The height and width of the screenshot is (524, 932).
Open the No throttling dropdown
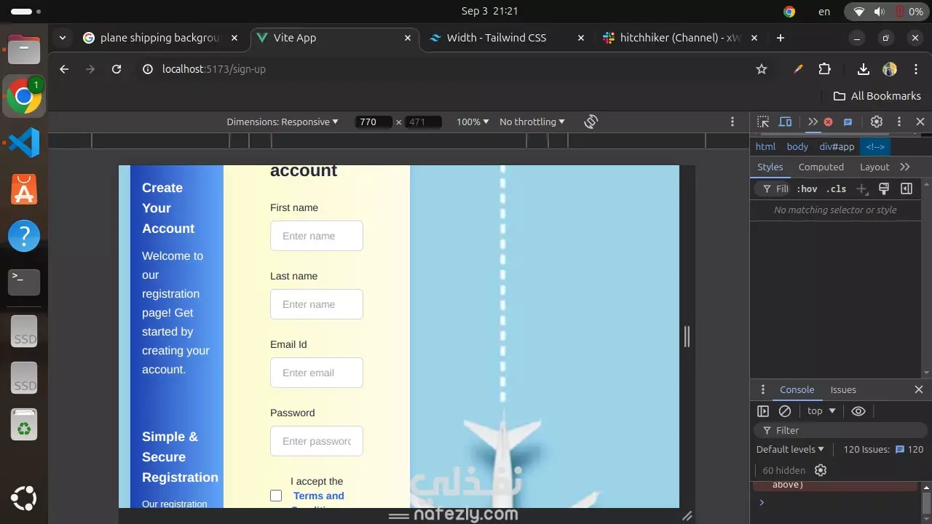pos(532,122)
